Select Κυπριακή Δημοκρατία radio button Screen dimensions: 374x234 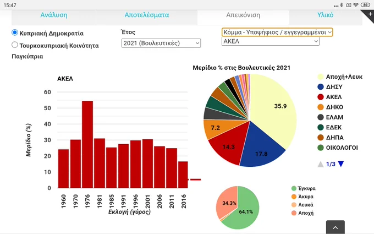pyautogui.click(x=15, y=32)
